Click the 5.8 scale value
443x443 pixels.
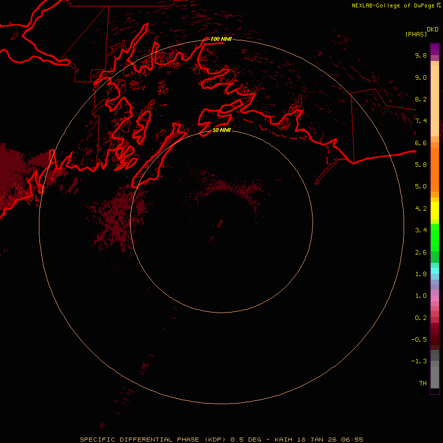(x=421, y=165)
